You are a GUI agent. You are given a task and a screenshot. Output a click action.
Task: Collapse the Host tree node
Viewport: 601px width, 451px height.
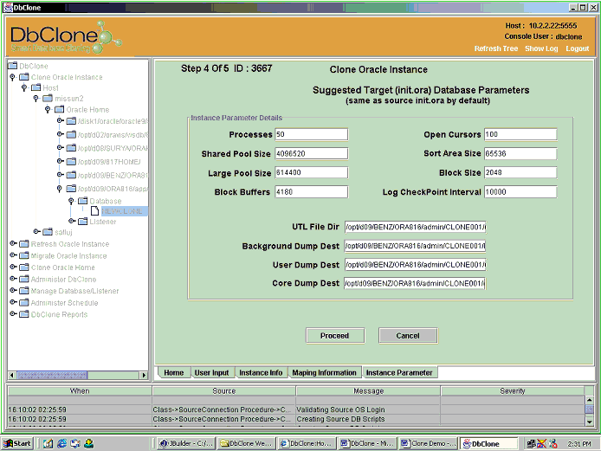24,87
